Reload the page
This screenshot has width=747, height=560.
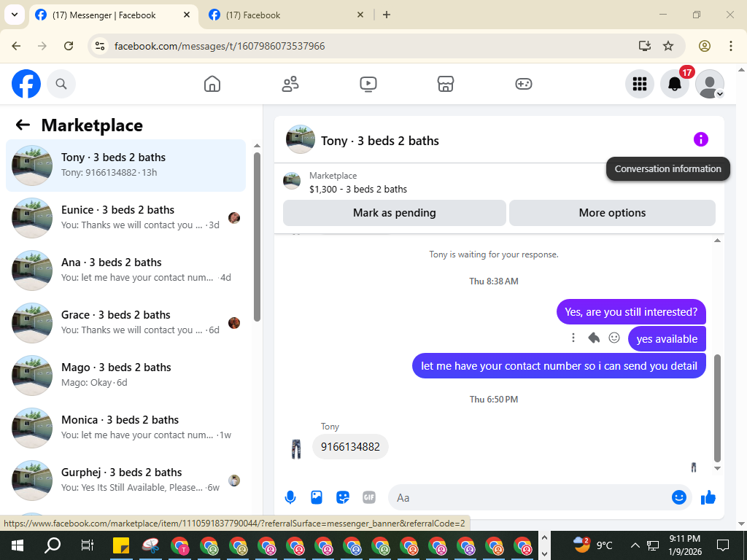coord(69,46)
